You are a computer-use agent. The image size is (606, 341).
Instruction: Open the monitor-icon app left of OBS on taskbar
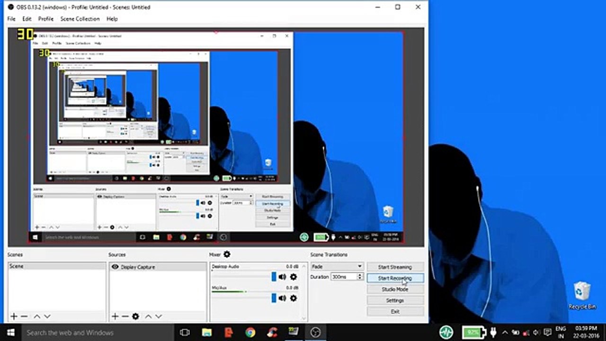pos(294,332)
